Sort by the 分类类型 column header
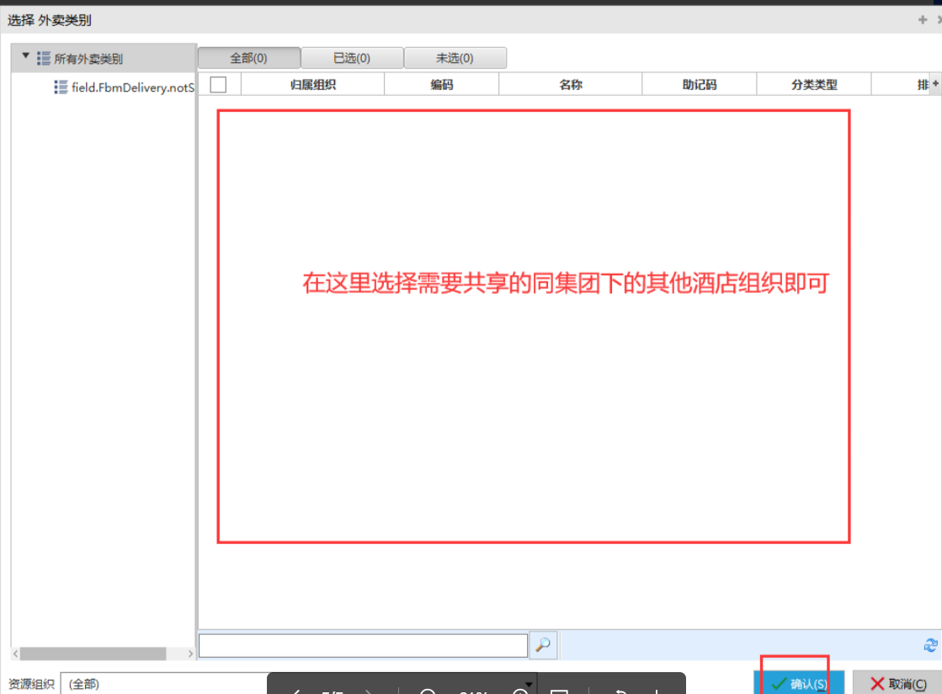 point(814,84)
